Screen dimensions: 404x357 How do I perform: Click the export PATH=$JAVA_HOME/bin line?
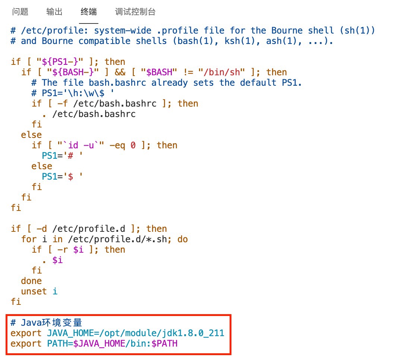pos(94,343)
